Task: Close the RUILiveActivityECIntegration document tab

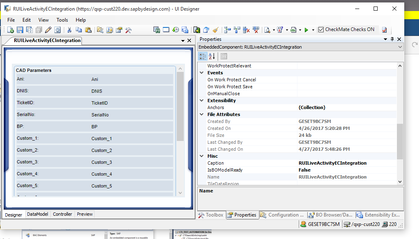Action: coord(189,40)
